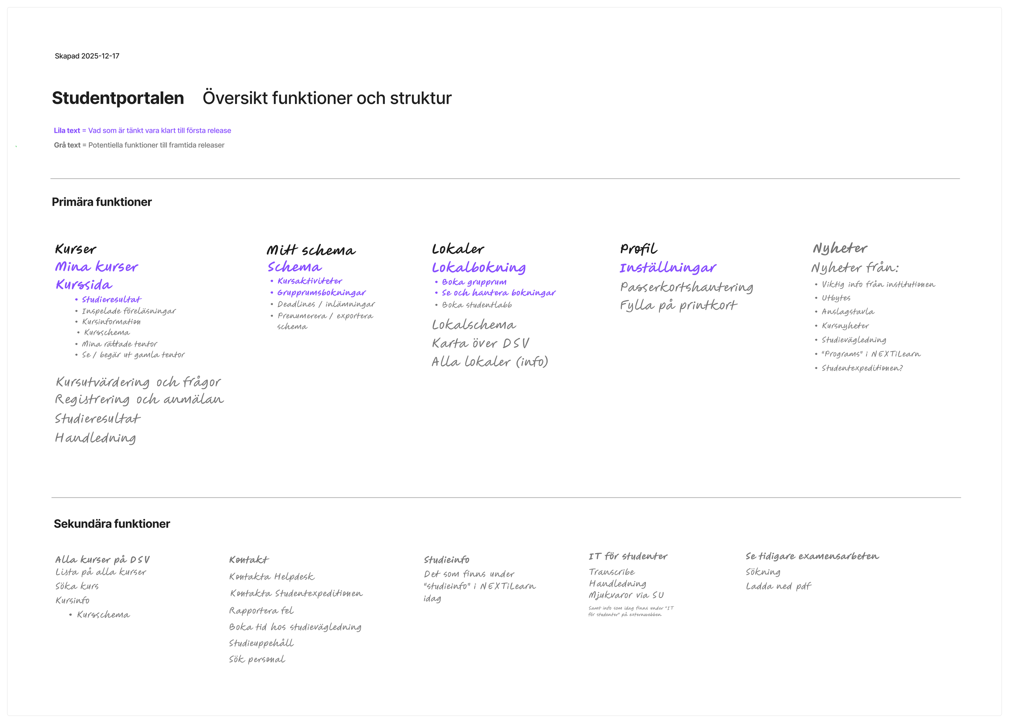Viewport: 1009px width, 723px height.
Task: Select the 'Studieresultat' bullet under Kurssida
Action: [111, 299]
